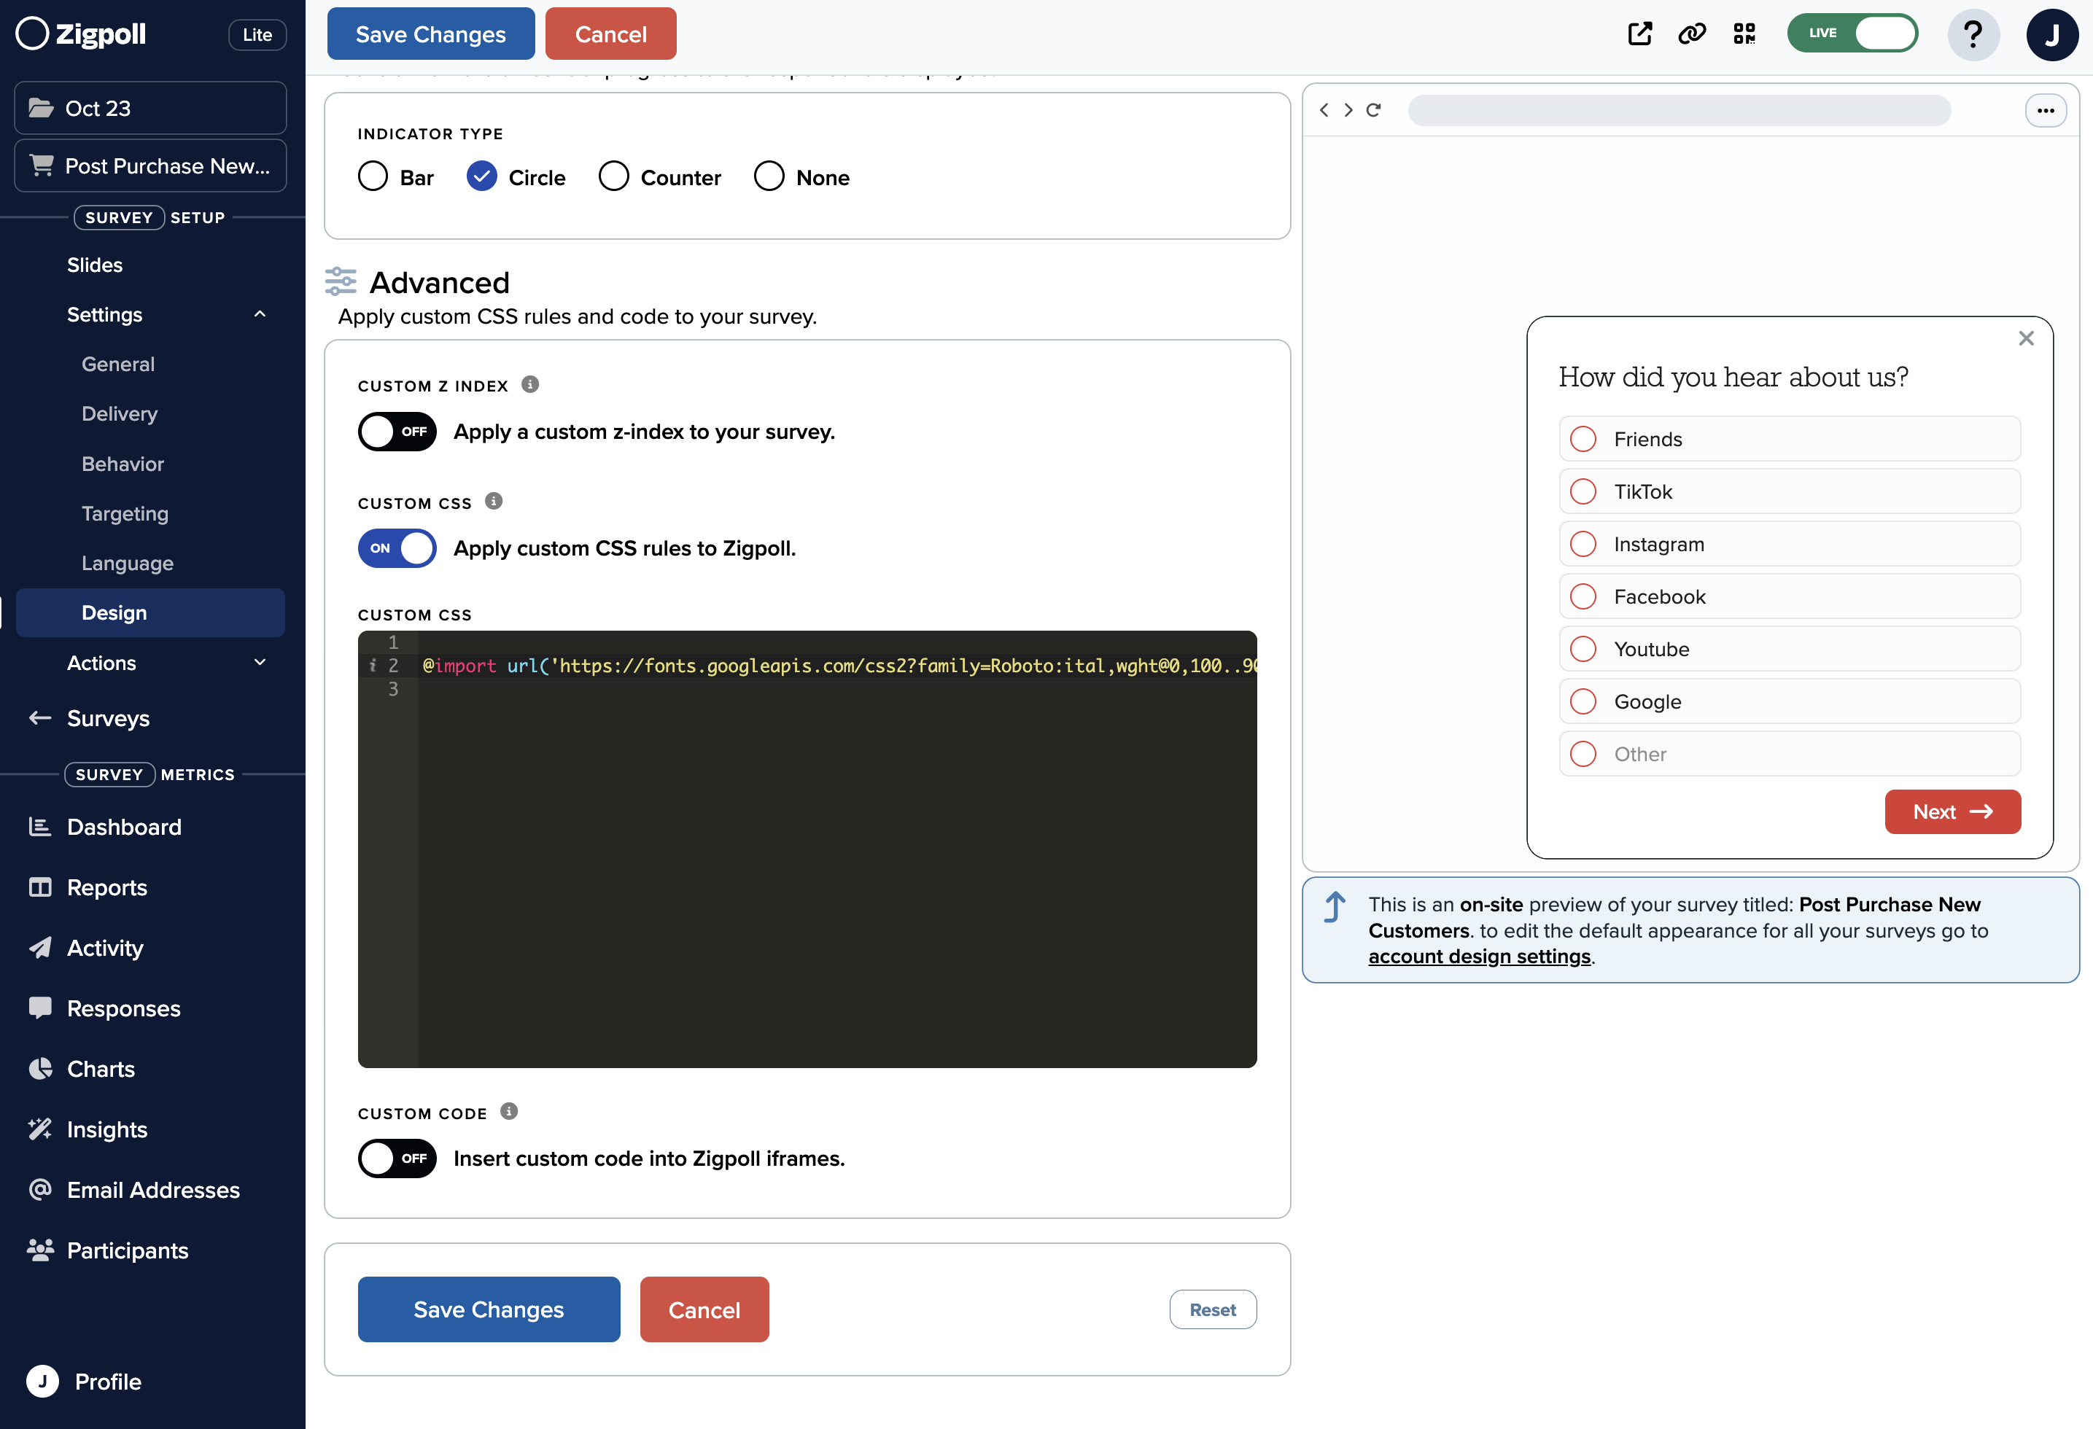This screenshot has width=2093, height=1429.
Task: Expand the Actions sidebar section
Action: [260, 663]
